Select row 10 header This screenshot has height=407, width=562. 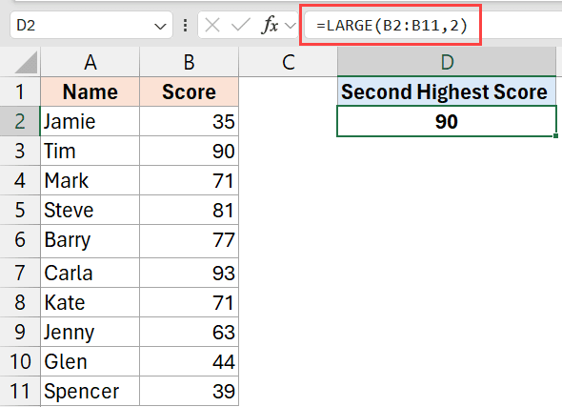(20, 361)
